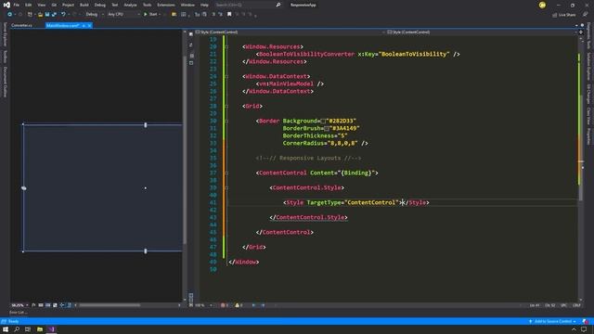594x334 pixels.
Task: Open File Explorer from taskbar
Action: (40, 329)
